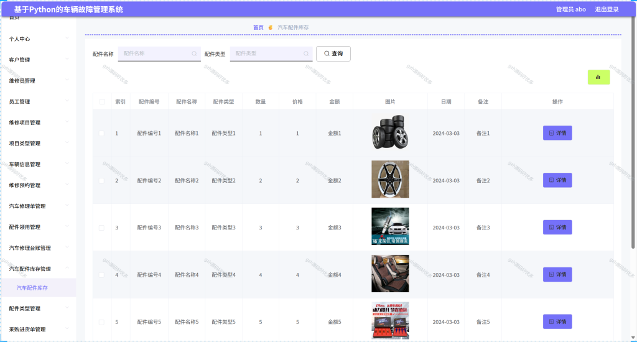Click the 价格 column header
The image size is (637, 342).
(297, 101)
